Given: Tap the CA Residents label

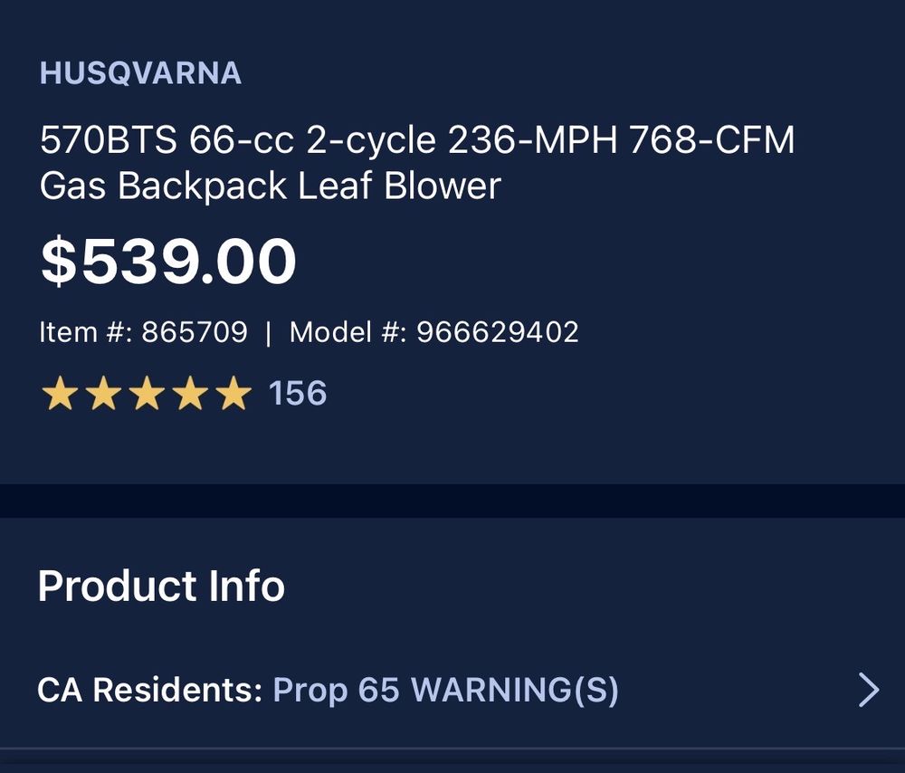Looking at the screenshot, I should tap(149, 691).
